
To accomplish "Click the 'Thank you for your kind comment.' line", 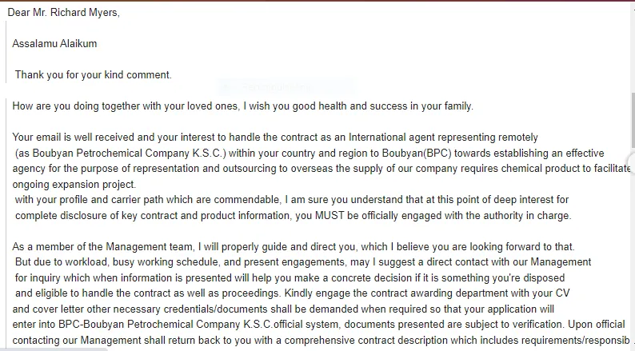I will (x=93, y=75).
